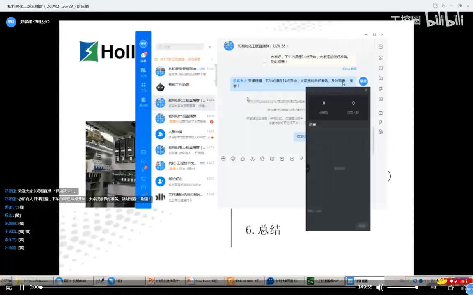The height and width of the screenshot is (295, 473).
Task: Collapse the dark popup via side handle
Action: [x=308, y=168]
